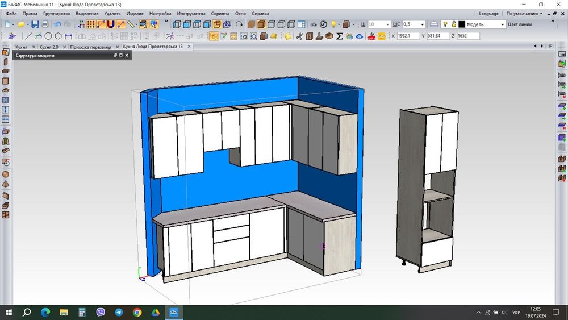The image size is (568, 320).
Task: Toggle the layer lock padlock
Action: tap(454, 24)
